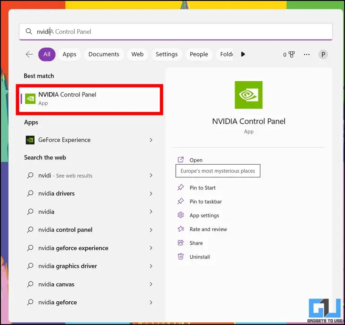Click the Uninstall trash icon
Image resolution: width=345 pixels, height=325 pixels.
click(x=181, y=256)
